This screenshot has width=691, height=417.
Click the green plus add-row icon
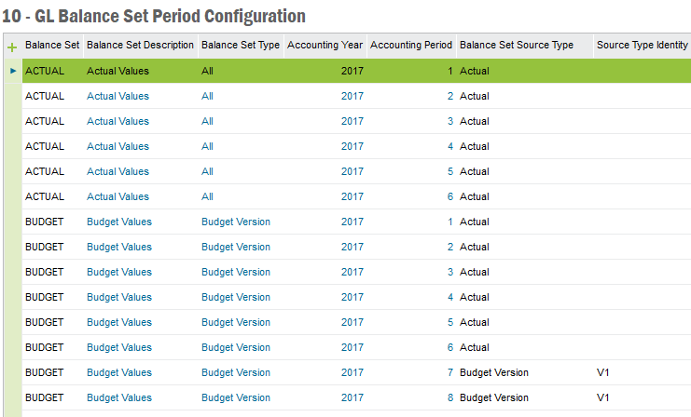click(12, 47)
